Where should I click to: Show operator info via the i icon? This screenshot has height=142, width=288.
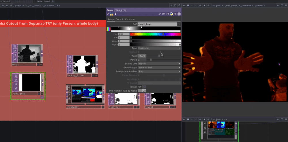coord(115,14)
